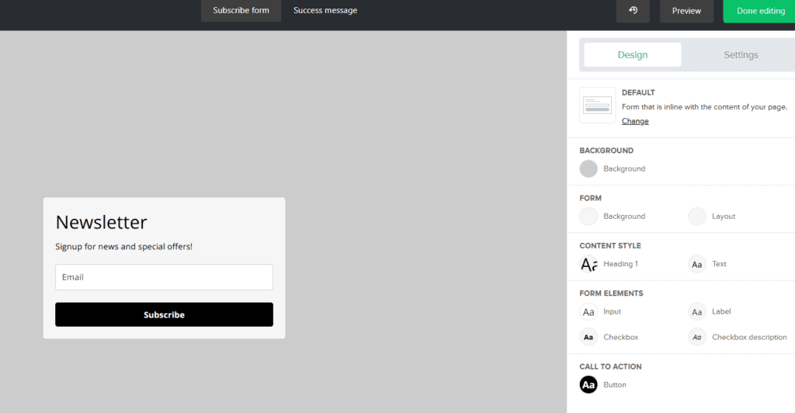
Task: Click the Change form type link
Action: (635, 121)
